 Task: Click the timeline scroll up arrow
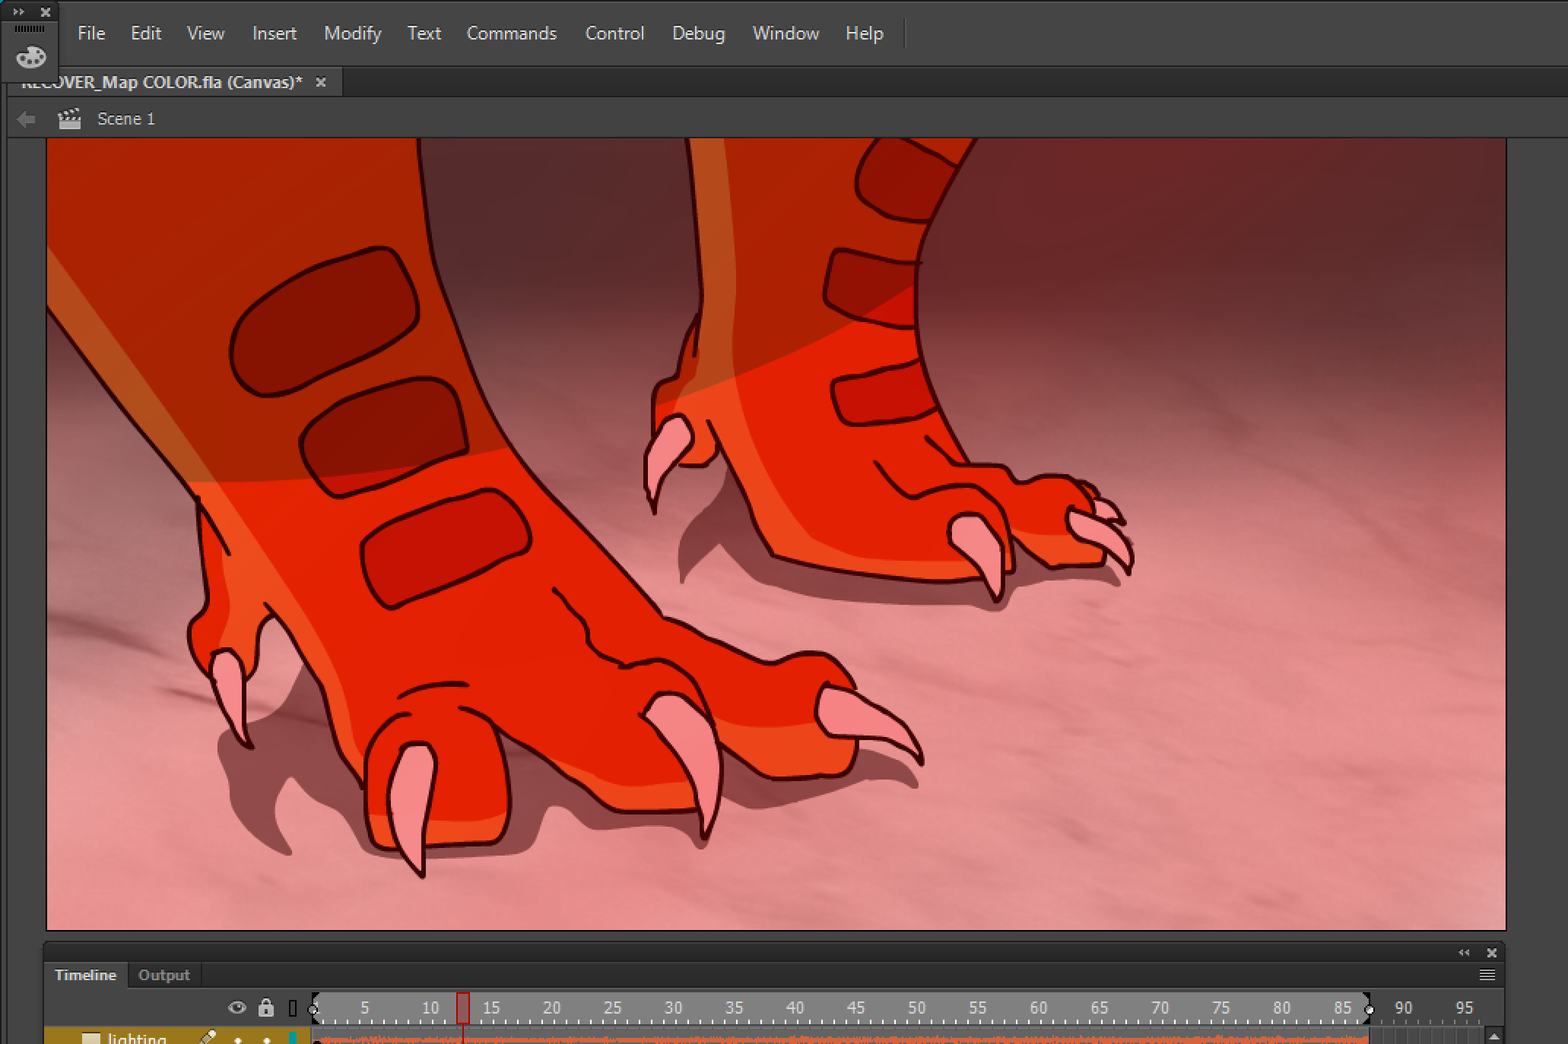tap(1493, 1036)
